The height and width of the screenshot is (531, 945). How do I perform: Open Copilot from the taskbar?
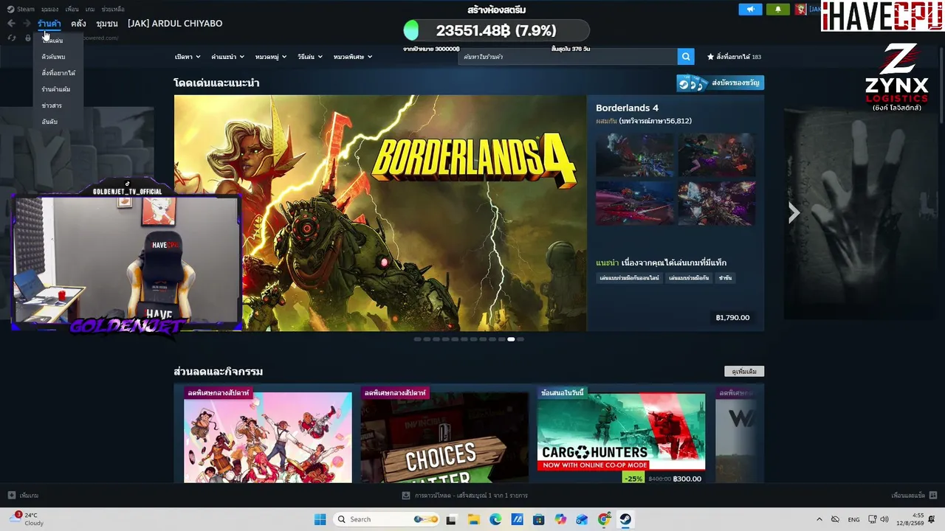tap(560, 519)
